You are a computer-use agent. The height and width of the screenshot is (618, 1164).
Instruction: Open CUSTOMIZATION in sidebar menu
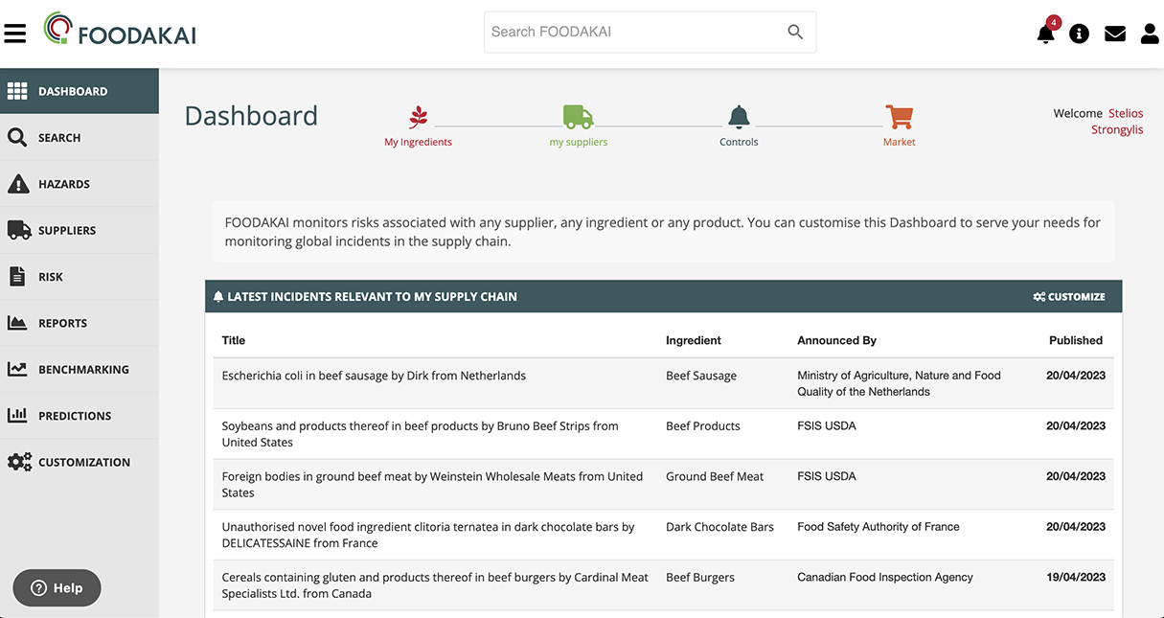pyautogui.click(x=80, y=462)
